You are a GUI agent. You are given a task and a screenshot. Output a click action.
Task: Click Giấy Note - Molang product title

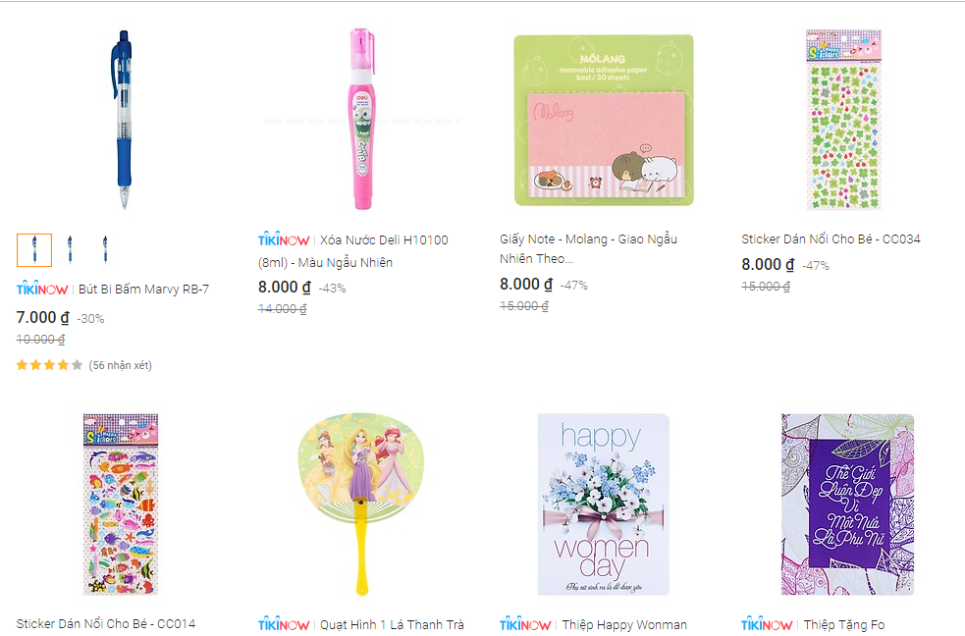pos(588,248)
